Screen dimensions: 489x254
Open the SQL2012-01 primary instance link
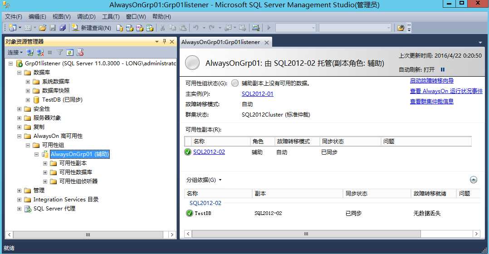257,94
